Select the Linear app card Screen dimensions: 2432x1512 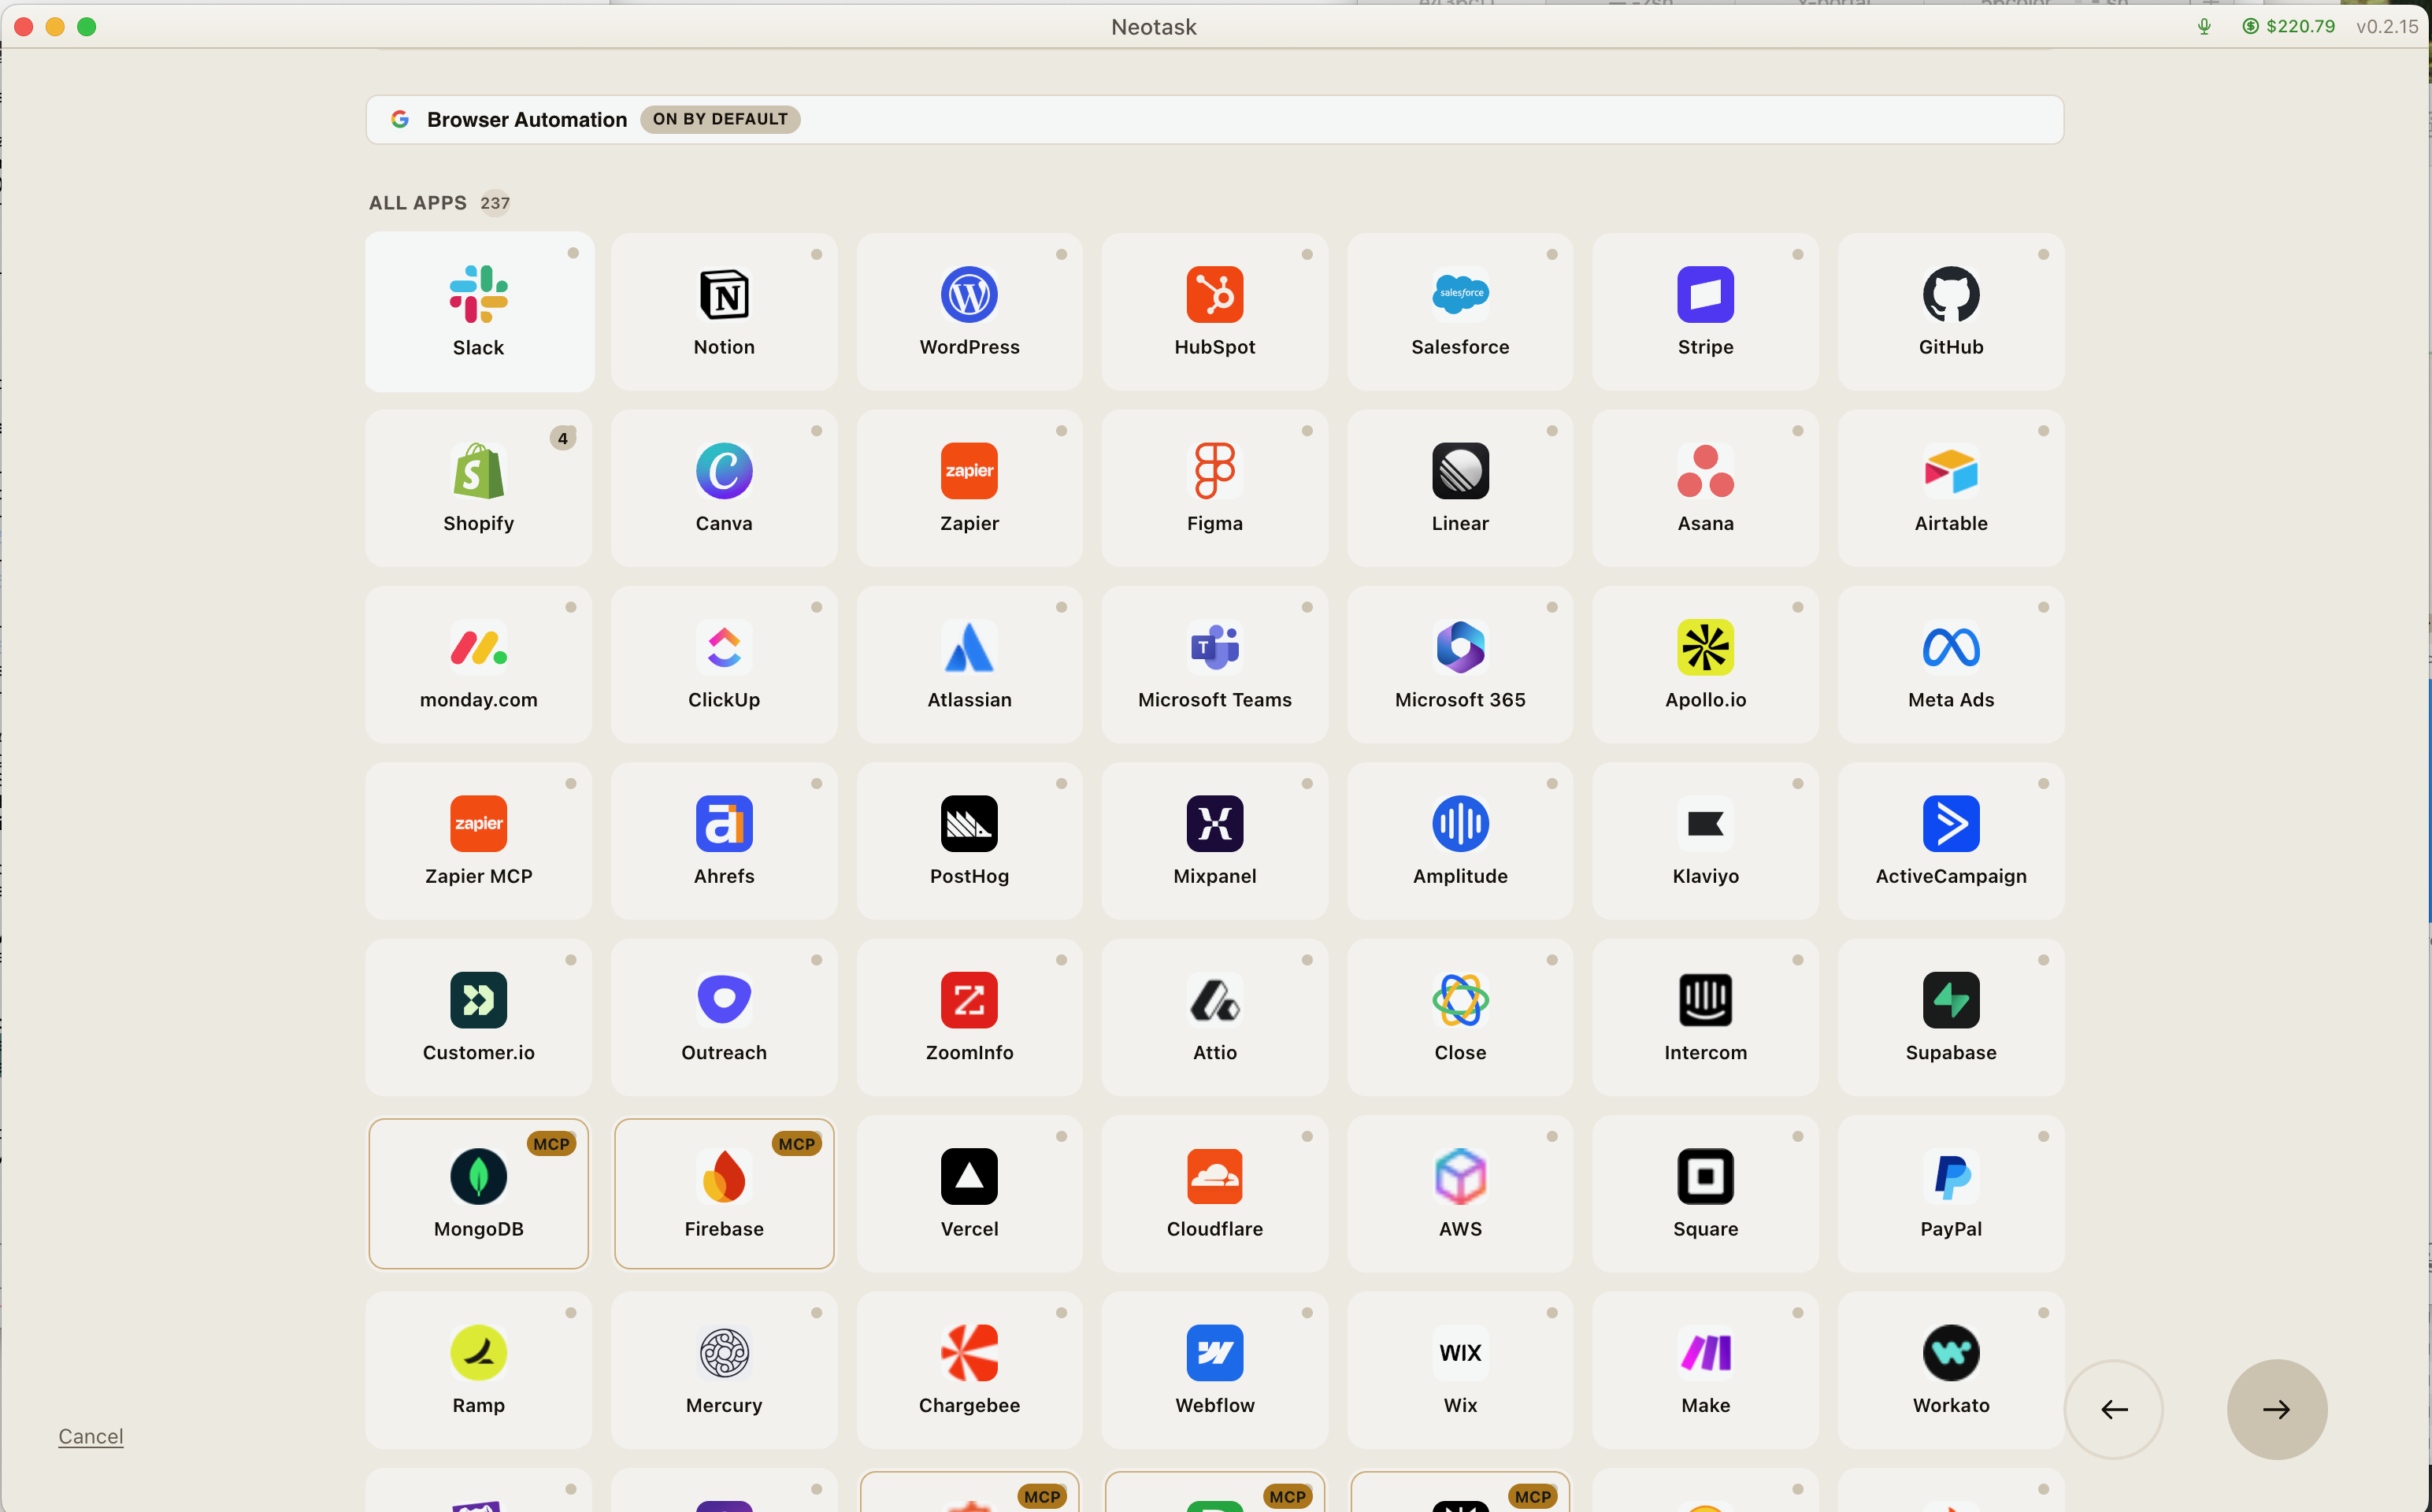coord(1460,488)
